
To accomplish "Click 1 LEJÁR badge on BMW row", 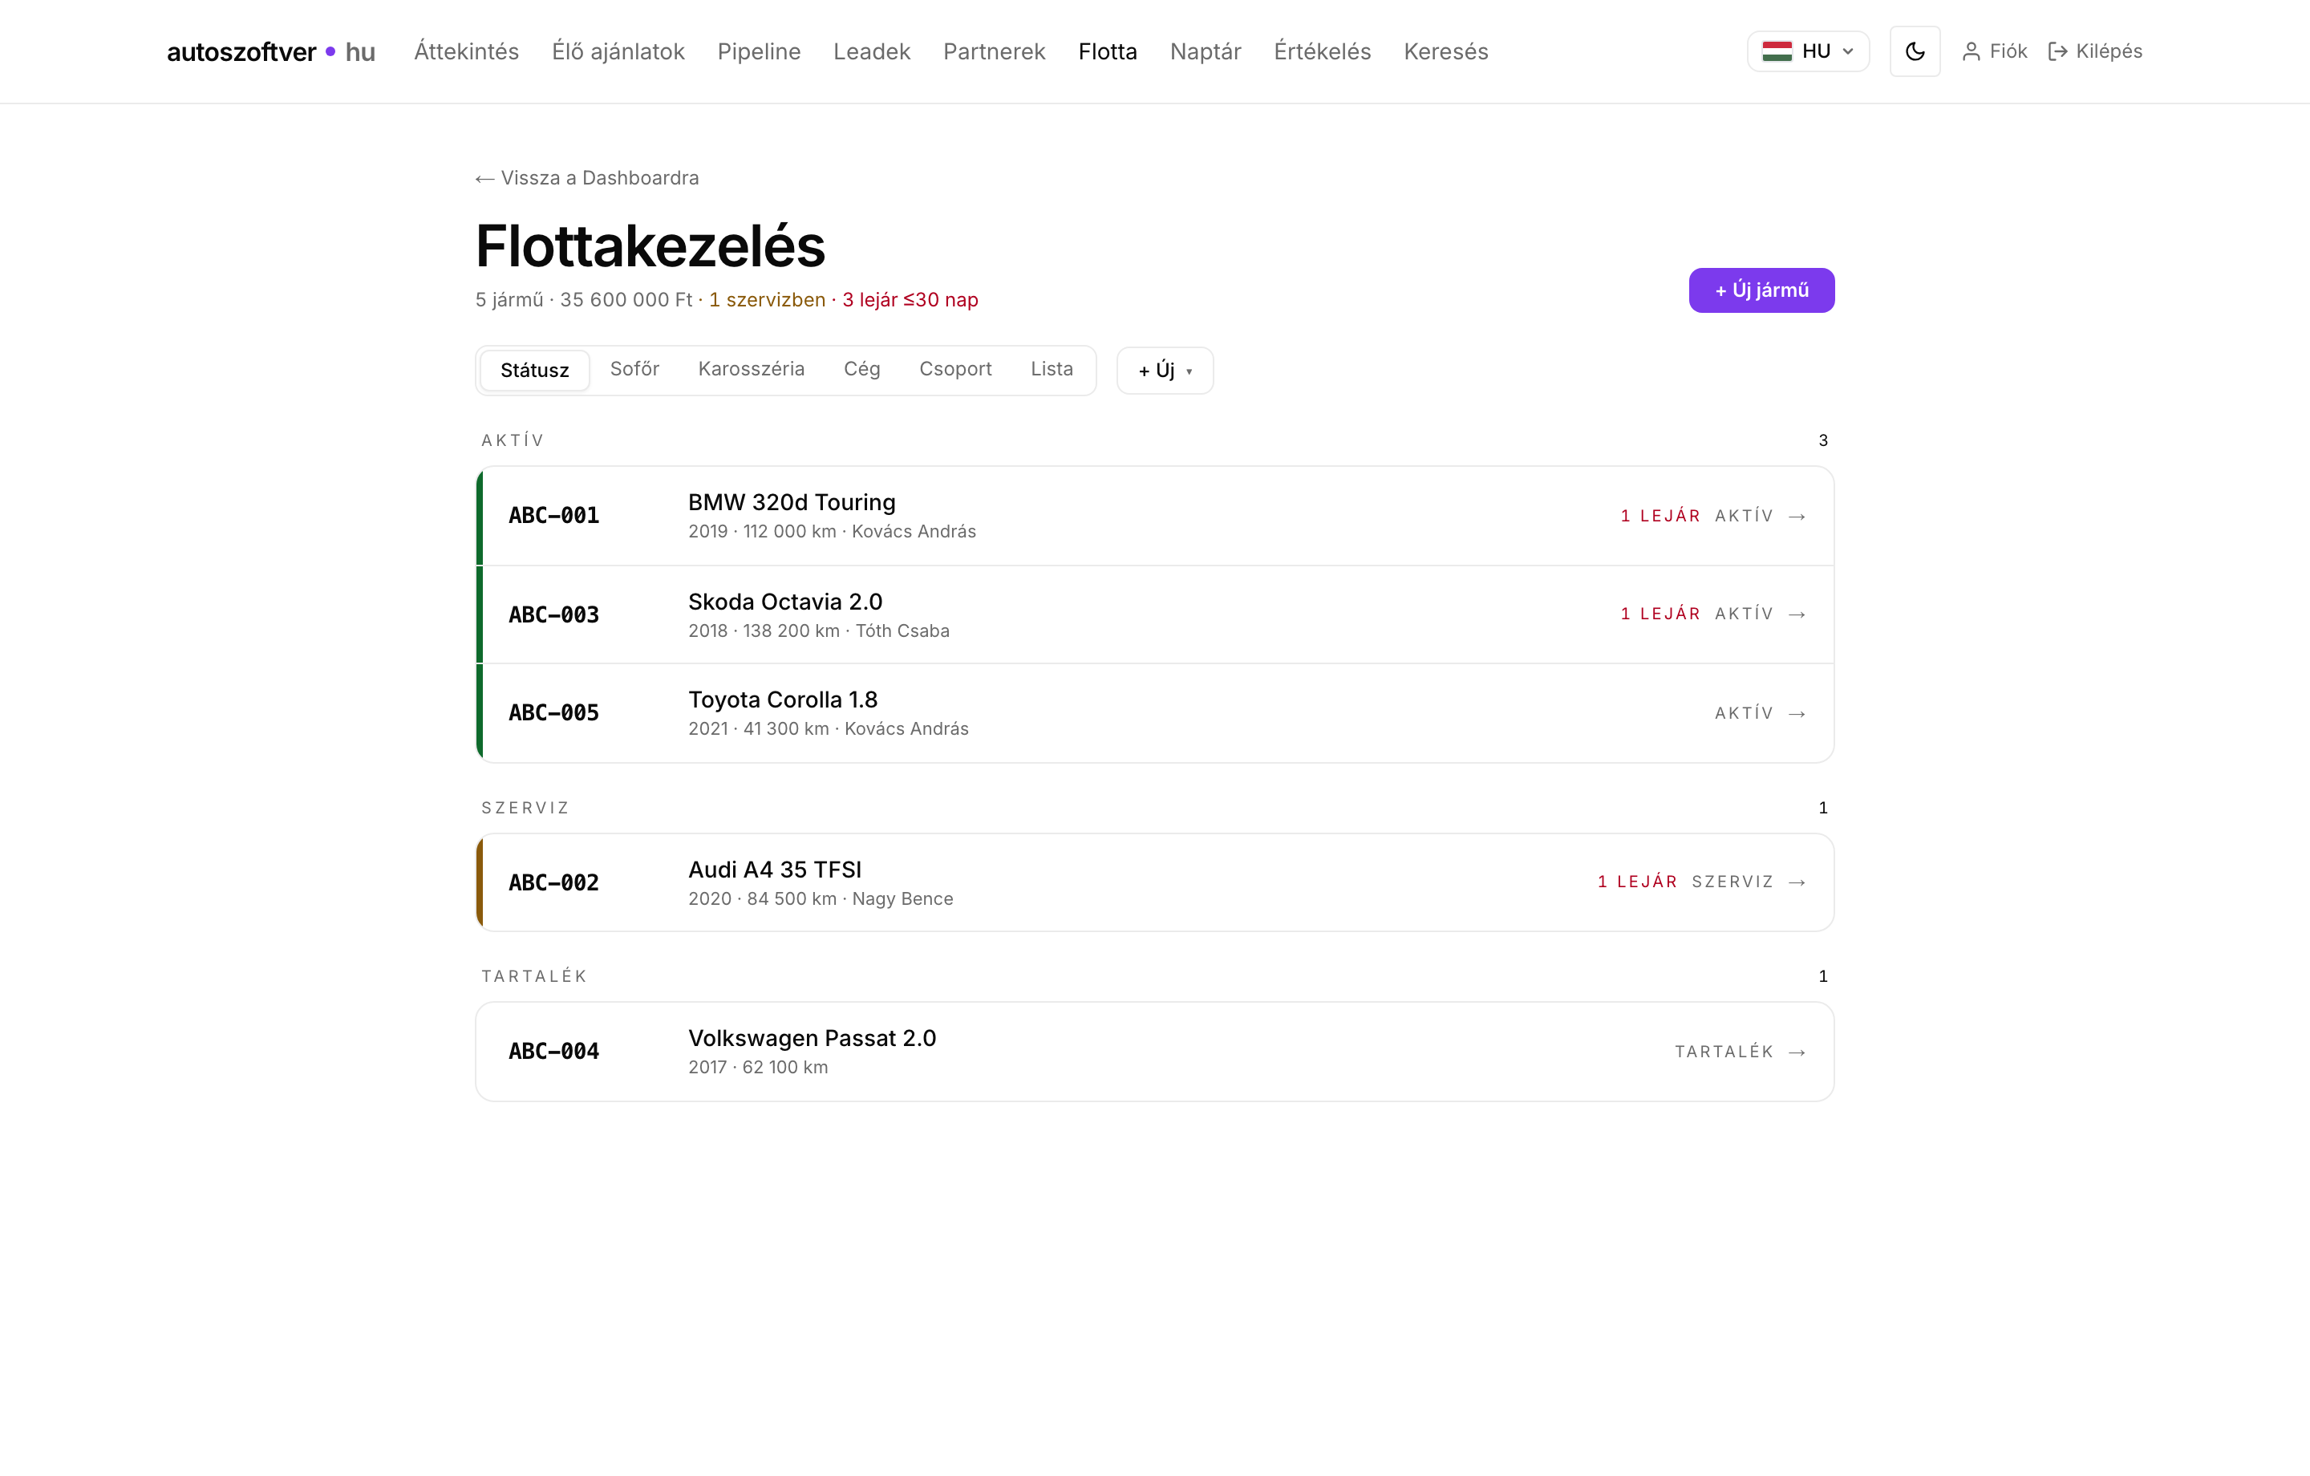I will coord(1660,515).
